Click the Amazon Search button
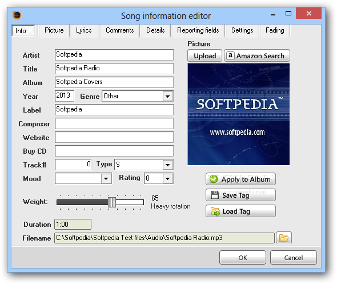 click(257, 55)
